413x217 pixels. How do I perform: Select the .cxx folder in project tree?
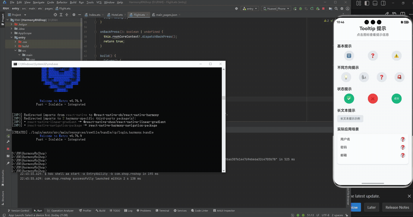point(24,42)
